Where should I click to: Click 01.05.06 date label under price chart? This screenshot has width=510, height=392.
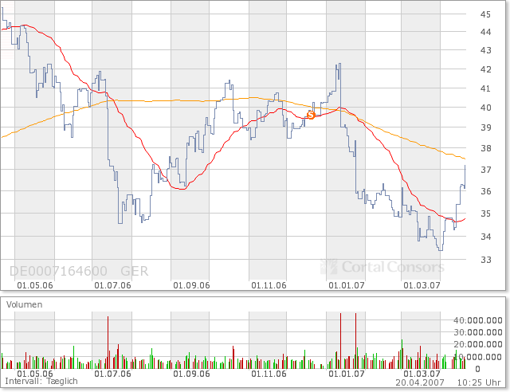pos(35,284)
